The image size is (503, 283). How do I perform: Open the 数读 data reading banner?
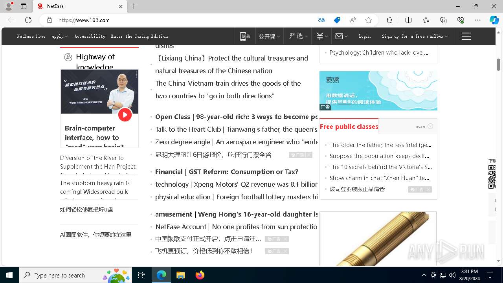tap(378, 90)
